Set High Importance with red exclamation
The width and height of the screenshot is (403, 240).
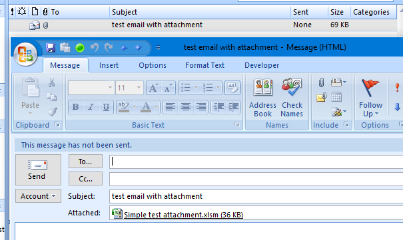point(397,88)
